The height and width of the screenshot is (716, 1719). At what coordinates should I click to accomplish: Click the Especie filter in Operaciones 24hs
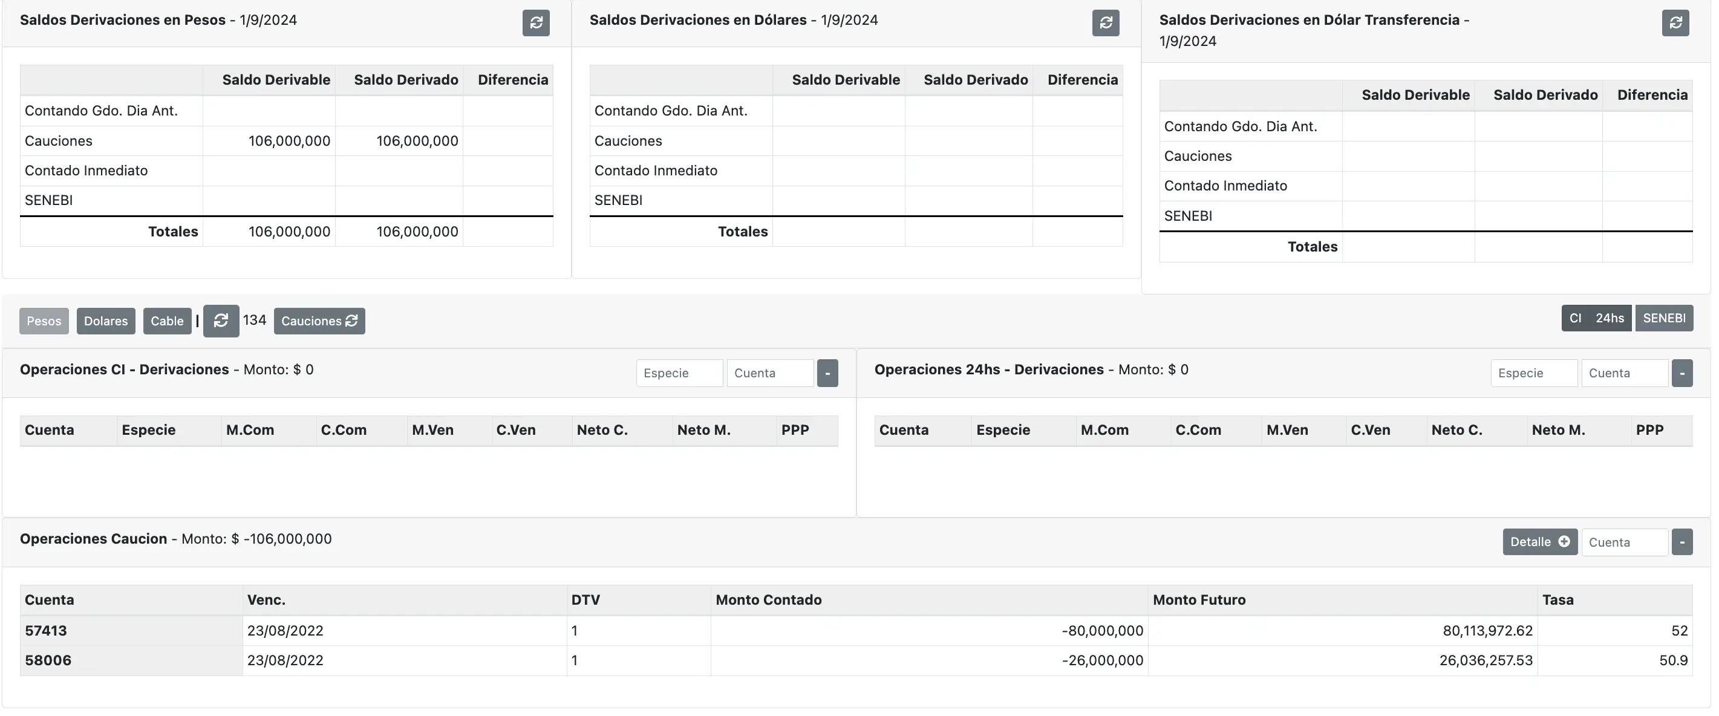click(x=1533, y=373)
